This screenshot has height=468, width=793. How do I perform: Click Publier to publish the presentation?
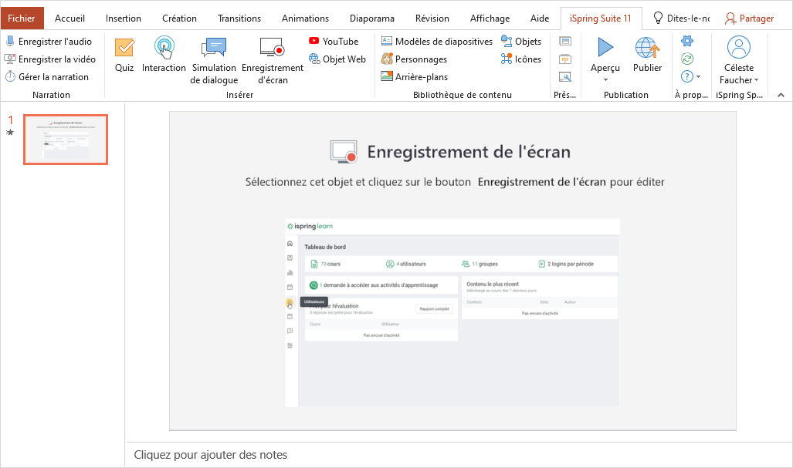pos(647,55)
